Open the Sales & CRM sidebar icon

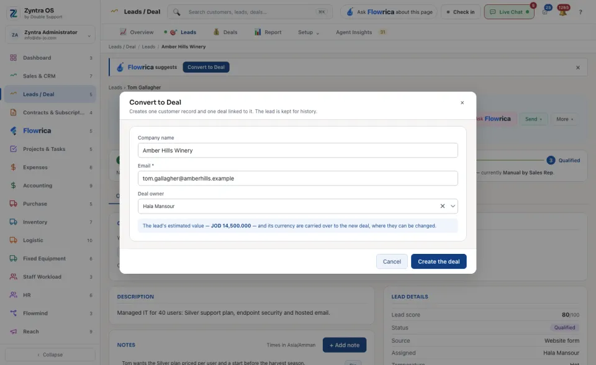tap(13, 76)
